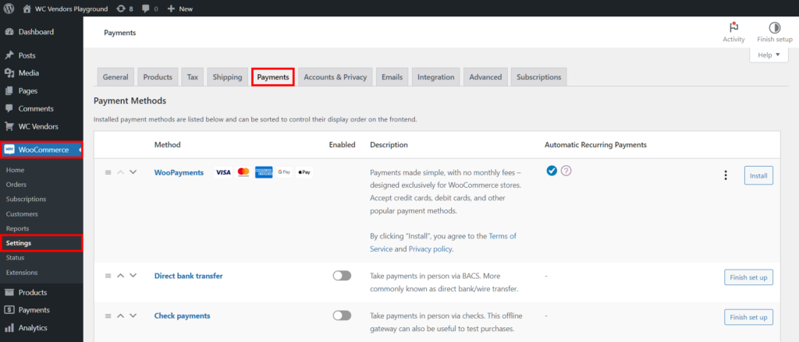Image resolution: width=799 pixels, height=342 pixels.
Task: Click the WordPress logo in admin bar
Action: tap(9, 9)
